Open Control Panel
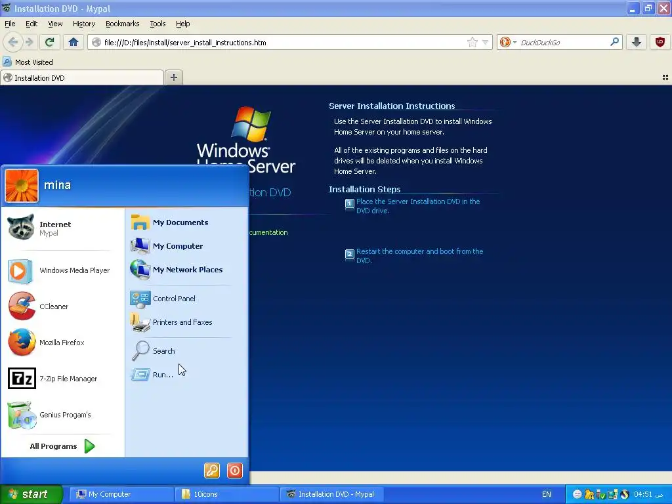Screen dimensions: 672x504 coord(187,299)
